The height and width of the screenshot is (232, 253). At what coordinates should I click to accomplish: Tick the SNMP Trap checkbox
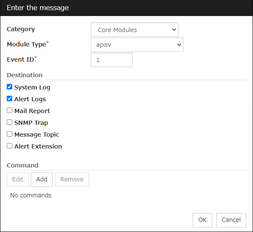point(10,123)
